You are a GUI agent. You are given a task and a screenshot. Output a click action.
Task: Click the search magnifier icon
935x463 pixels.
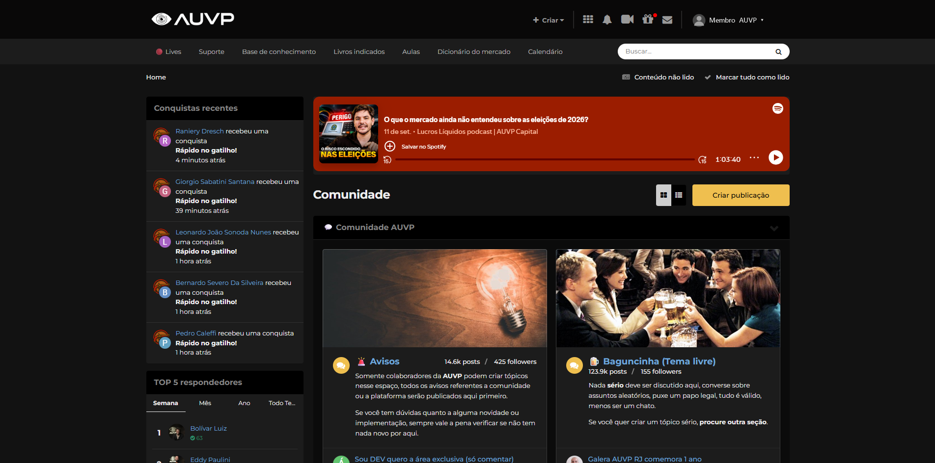click(778, 52)
